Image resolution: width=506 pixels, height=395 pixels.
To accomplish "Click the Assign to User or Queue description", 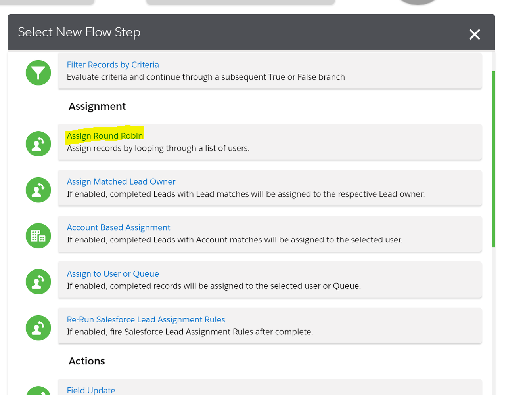I will pyautogui.click(x=213, y=286).
